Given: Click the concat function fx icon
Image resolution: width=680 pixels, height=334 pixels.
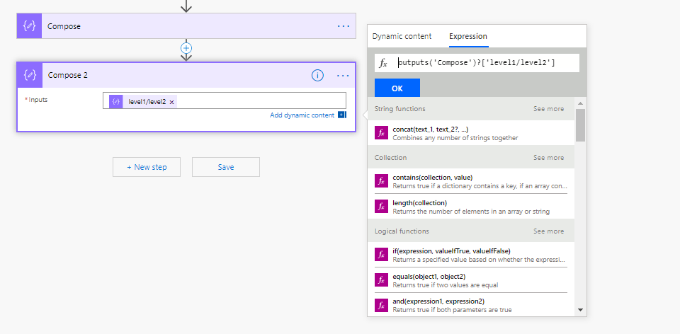Looking at the screenshot, I should pyautogui.click(x=381, y=133).
